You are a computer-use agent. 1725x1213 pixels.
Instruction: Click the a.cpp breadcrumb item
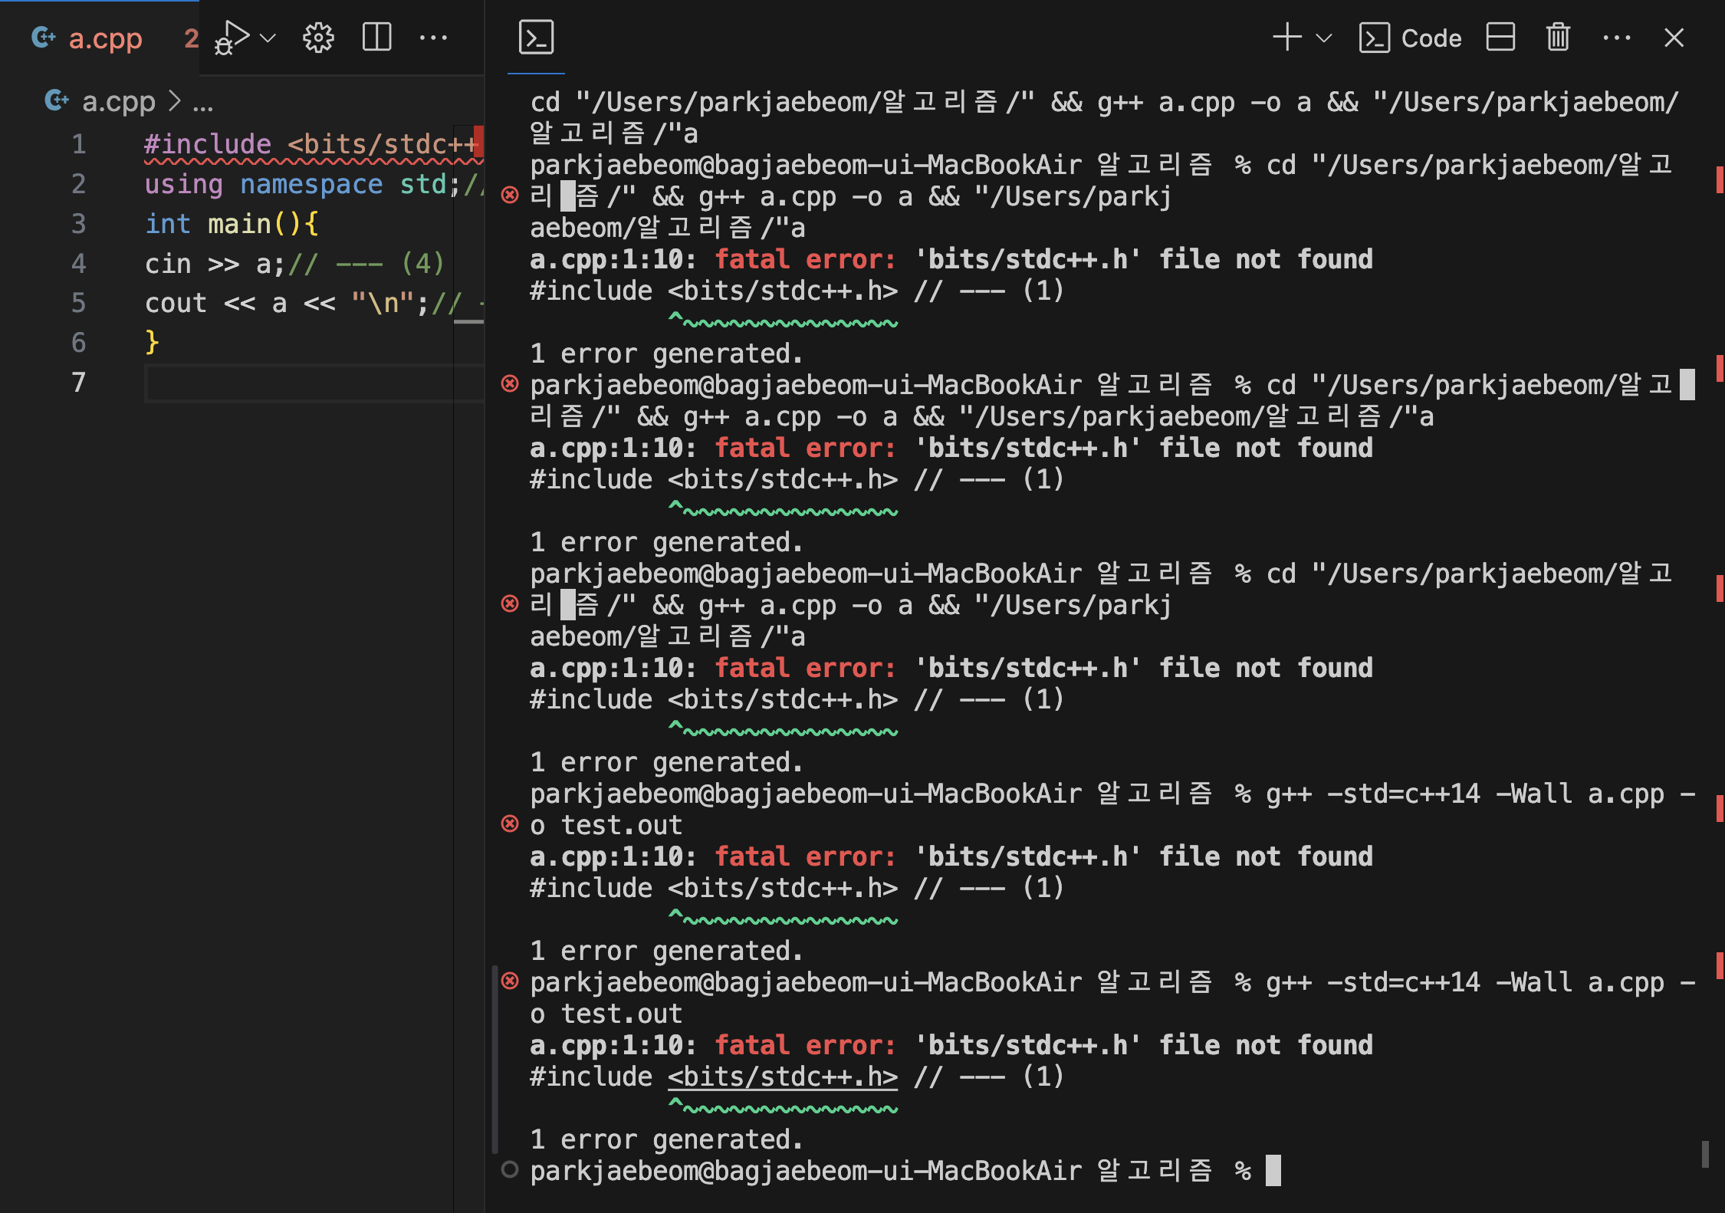pyautogui.click(x=119, y=101)
